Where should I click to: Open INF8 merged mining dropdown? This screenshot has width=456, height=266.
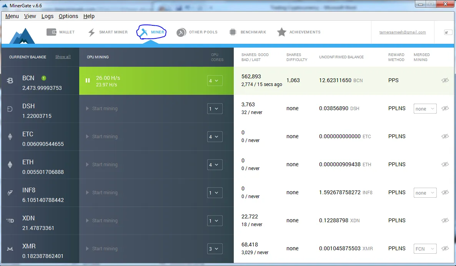(x=425, y=193)
